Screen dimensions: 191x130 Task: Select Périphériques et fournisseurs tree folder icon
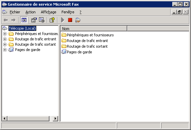[x=11, y=34]
